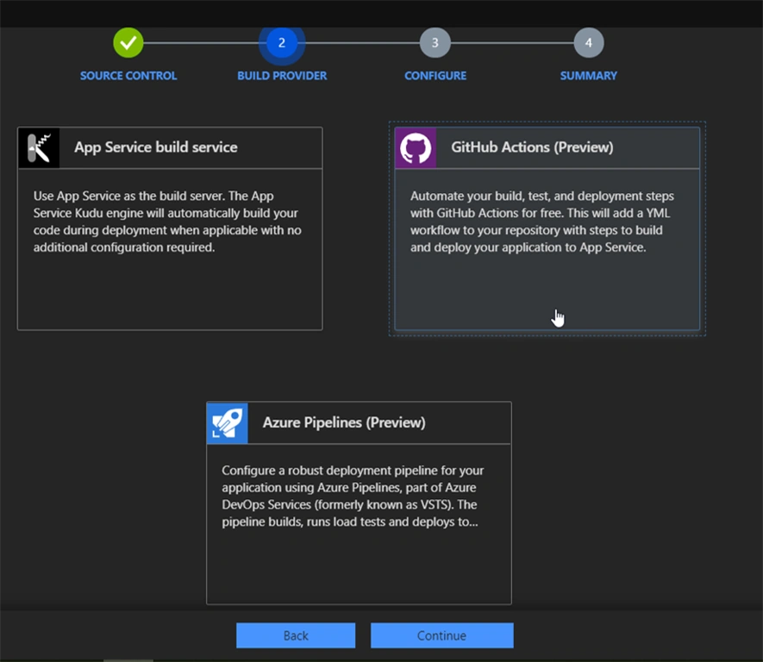Select App Service build service title
This screenshot has height=662, width=763.
click(156, 147)
